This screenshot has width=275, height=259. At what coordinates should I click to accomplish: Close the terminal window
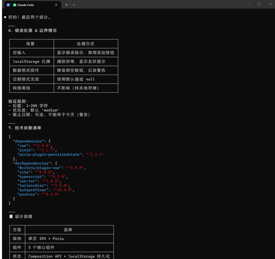tap(270, 4)
